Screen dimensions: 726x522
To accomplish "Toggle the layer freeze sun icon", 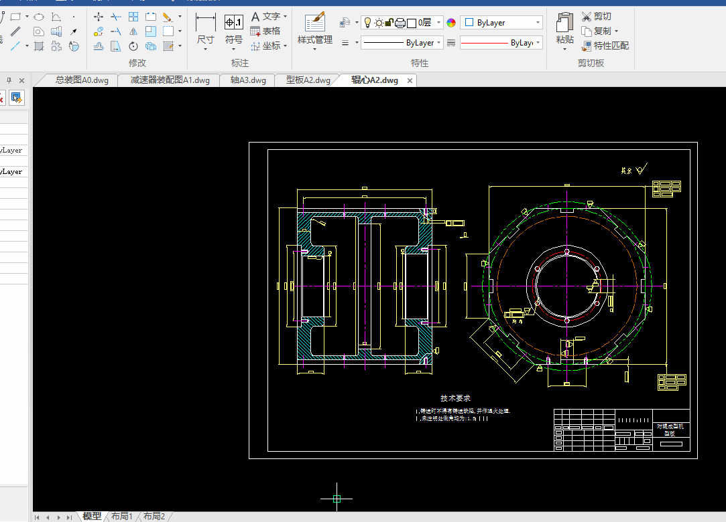I will coord(379,23).
